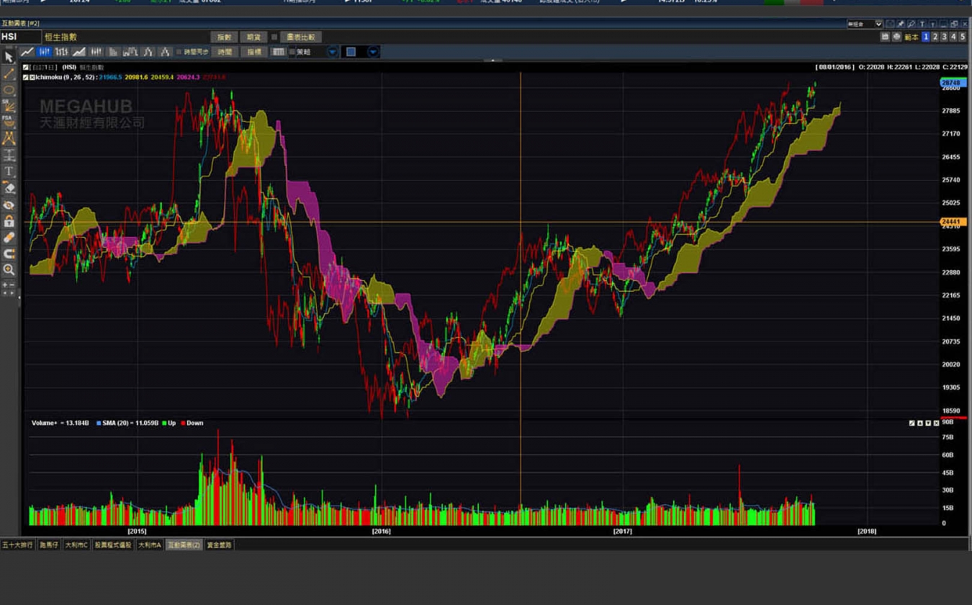
Task: Select the arrow pointer tool
Action: [9, 57]
